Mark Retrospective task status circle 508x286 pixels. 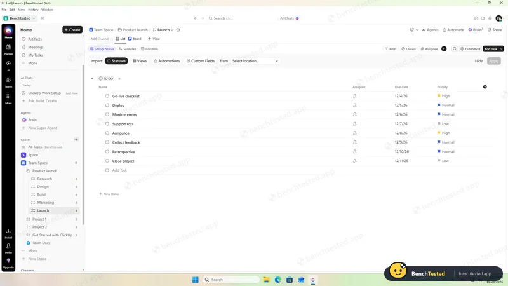[x=107, y=151]
